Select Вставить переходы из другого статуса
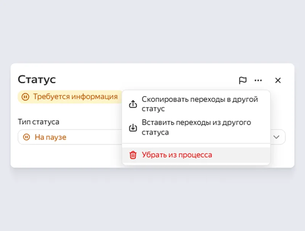 click(196, 128)
